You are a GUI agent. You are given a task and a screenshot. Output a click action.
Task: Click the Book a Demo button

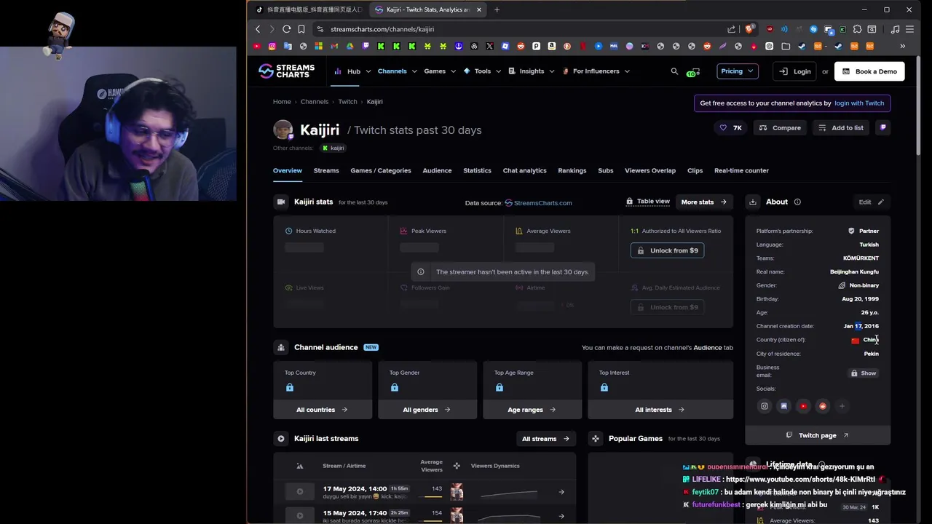click(869, 71)
